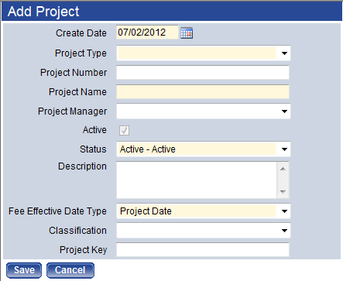Click the Project Date value in dropdown
The height and width of the screenshot is (281, 343).
(146, 211)
